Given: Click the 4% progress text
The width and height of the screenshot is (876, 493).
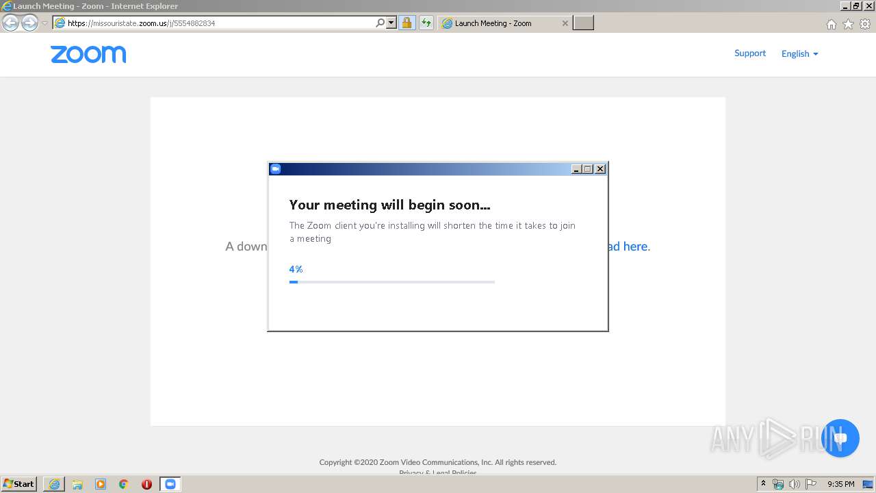Looking at the screenshot, I should (296, 269).
